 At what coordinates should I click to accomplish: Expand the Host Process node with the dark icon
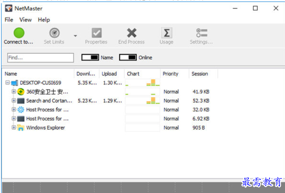pyautogui.click(x=14, y=118)
